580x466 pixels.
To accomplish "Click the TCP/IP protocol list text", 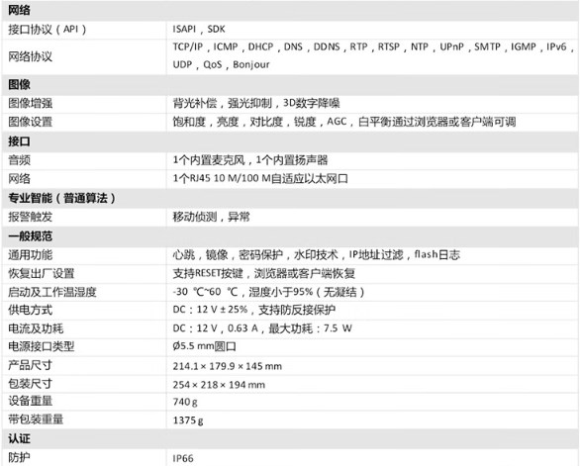I will click(373, 55).
